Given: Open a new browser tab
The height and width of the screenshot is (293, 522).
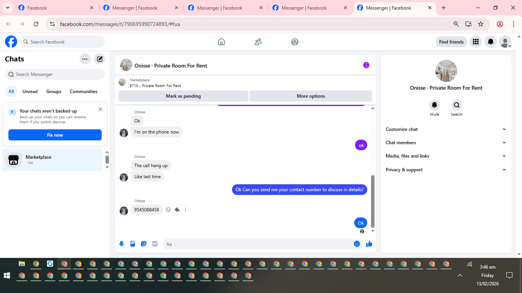Looking at the screenshot, I should pos(444,8).
